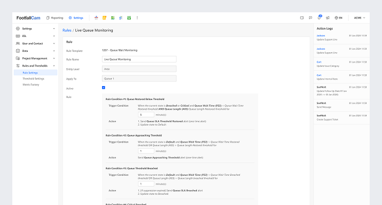This screenshot has height=205, width=382.
Task: Click the Rules breadcrumb link
Action: coord(67,31)
